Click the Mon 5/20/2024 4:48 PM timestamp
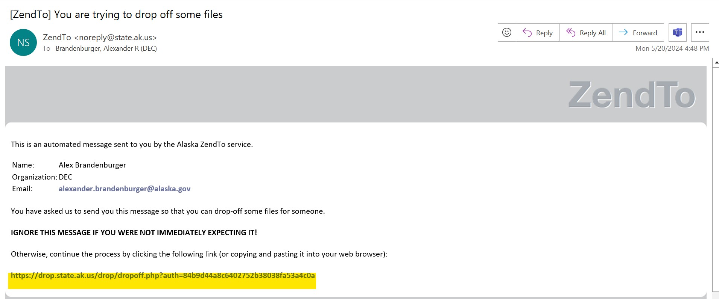The width and height of the screenshot is (719, 299). click(672, 48)
